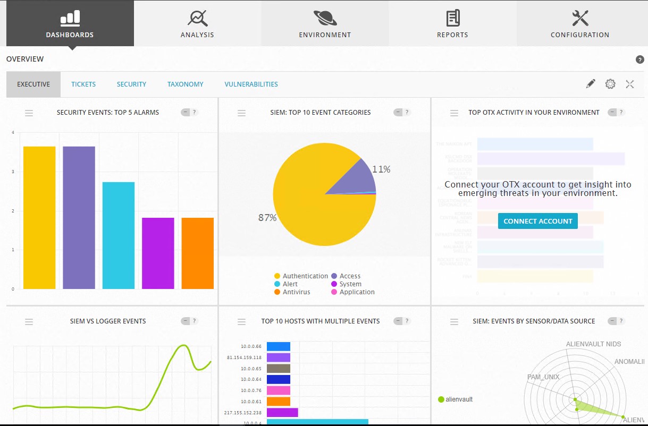Click the host label 10.0.0.66
This screenshot has height=426, width=648.
point(251,346)
